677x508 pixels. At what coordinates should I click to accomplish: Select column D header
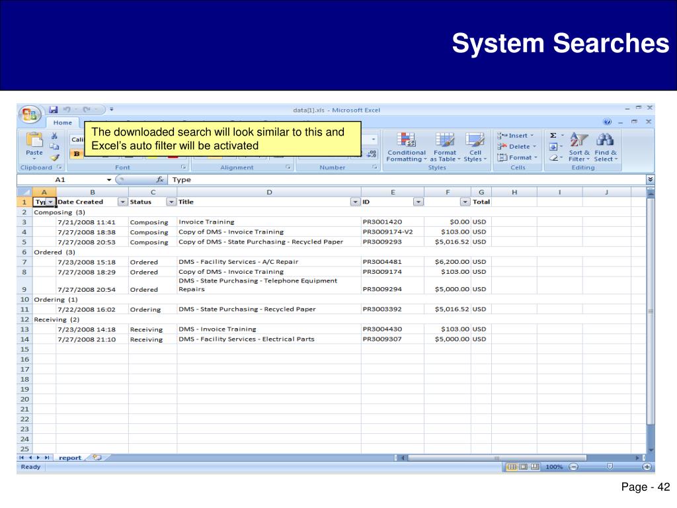pyautogui.click(x=269, y=192)
